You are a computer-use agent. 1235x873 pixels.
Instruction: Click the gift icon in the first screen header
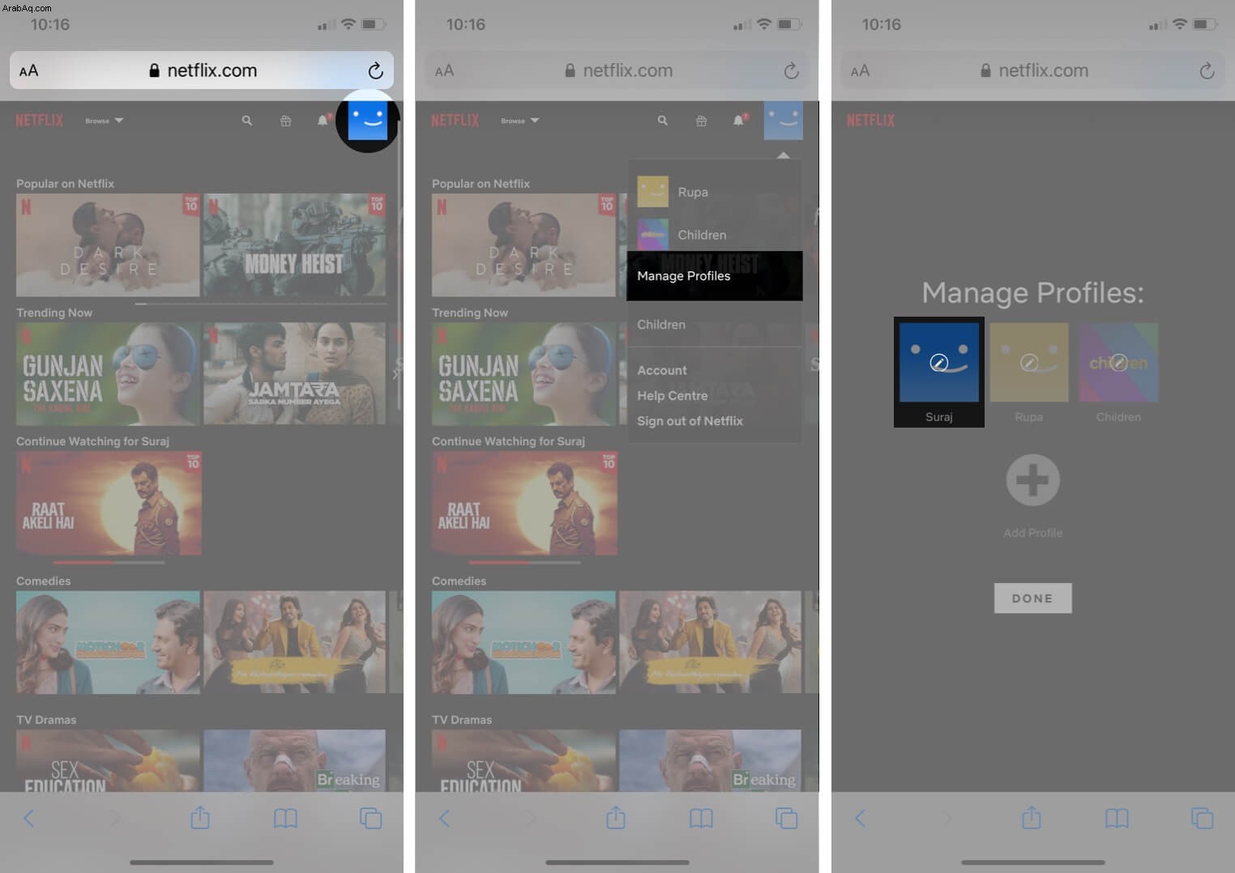pos(285,121)
